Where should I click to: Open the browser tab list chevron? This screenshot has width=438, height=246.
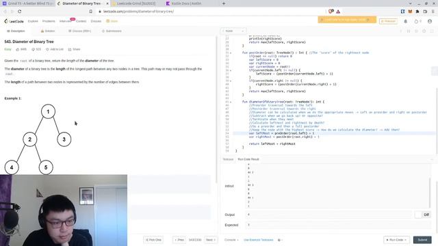(410, 3)
